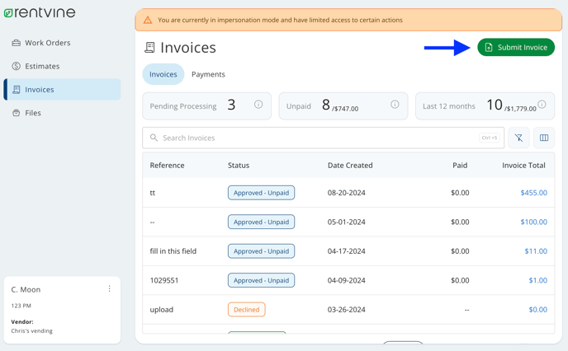Click the Declined status badge
This screenshot has height=351, width=568.
coord(247,310)
